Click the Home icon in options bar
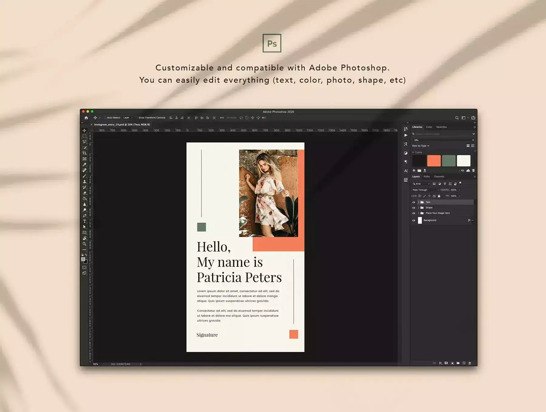 86,118
